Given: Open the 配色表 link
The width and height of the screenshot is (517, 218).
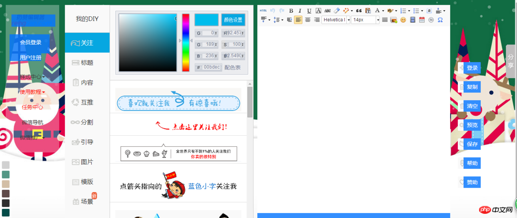Looking at the screenshot, I should 233,67.
